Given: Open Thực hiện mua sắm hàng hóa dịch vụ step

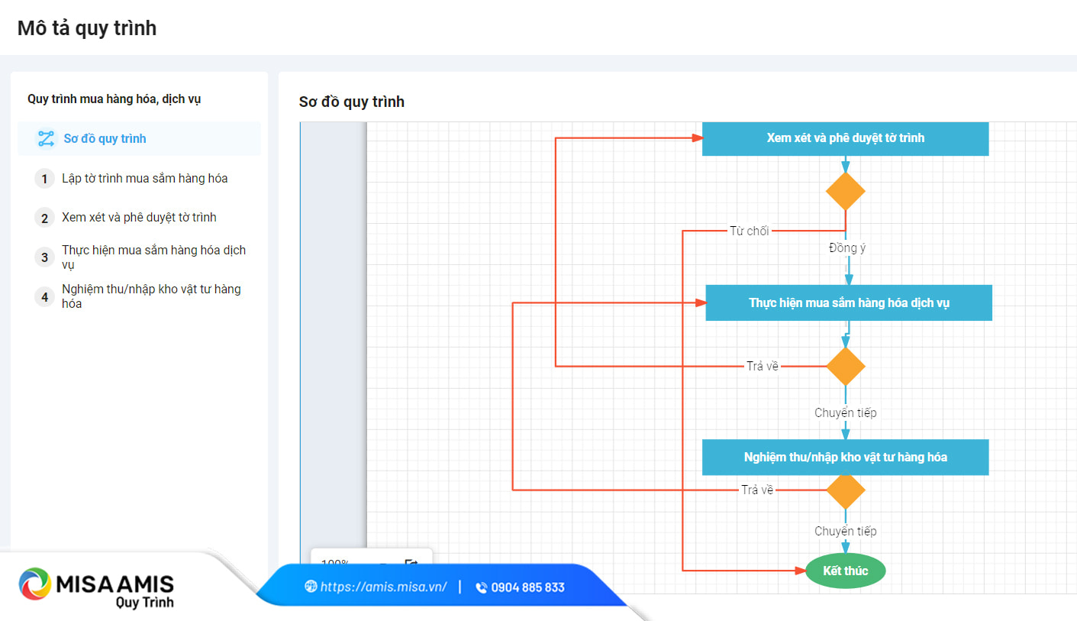Looking at the screenshot, I should tap(153, 257).
